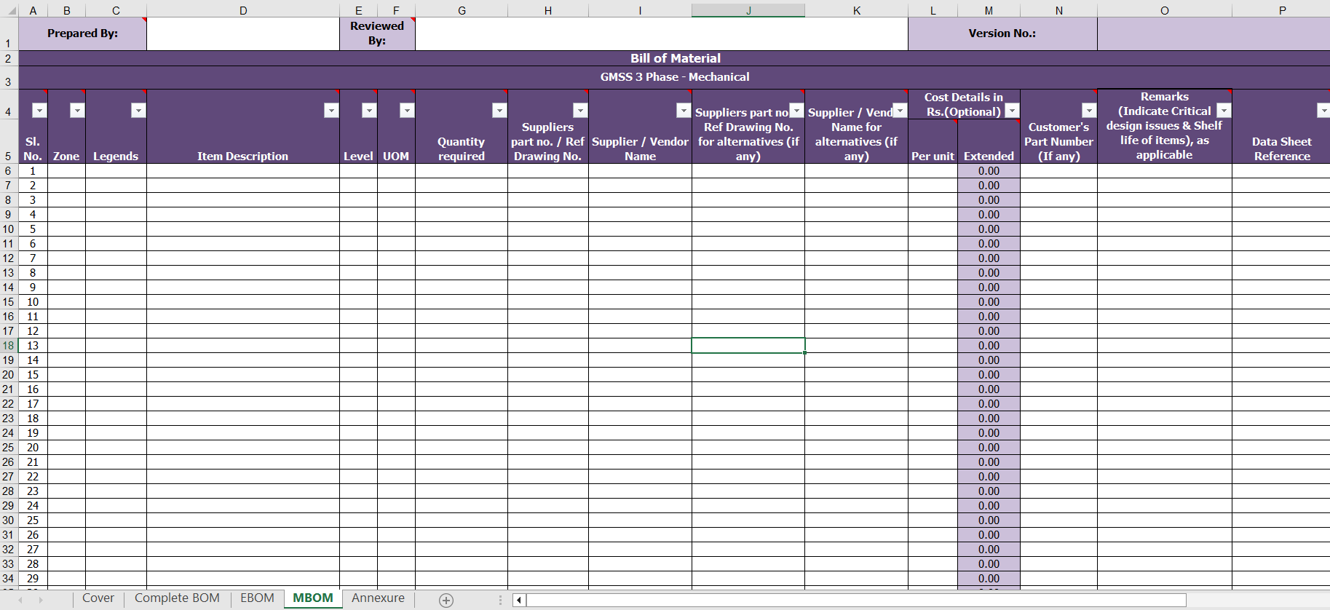Open the Zone column filter dropdown

pos(77,110)
